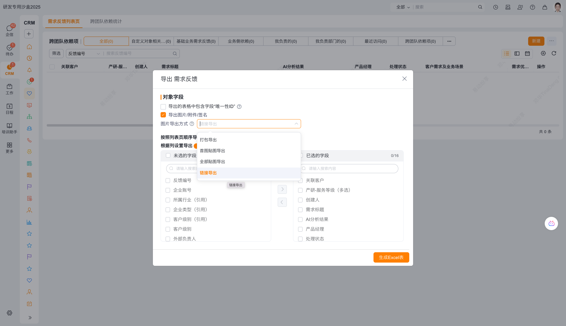Viewport: 566px width, 326px height.
Task: Open the help question-mark icon in header
Action: click(x=533, y=7)
